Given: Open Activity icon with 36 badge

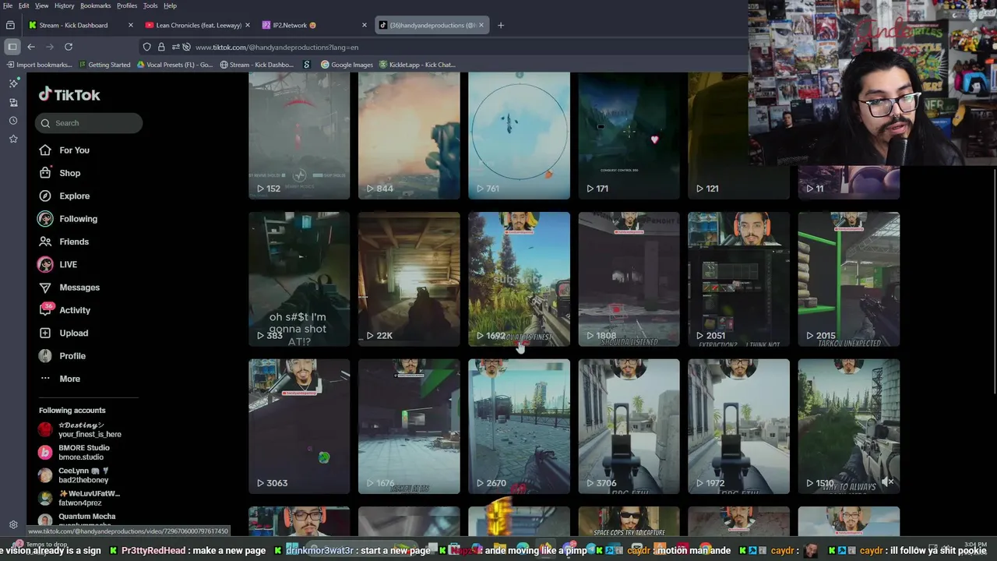Looking at the screenshot, I should click(x=46, y=309).
